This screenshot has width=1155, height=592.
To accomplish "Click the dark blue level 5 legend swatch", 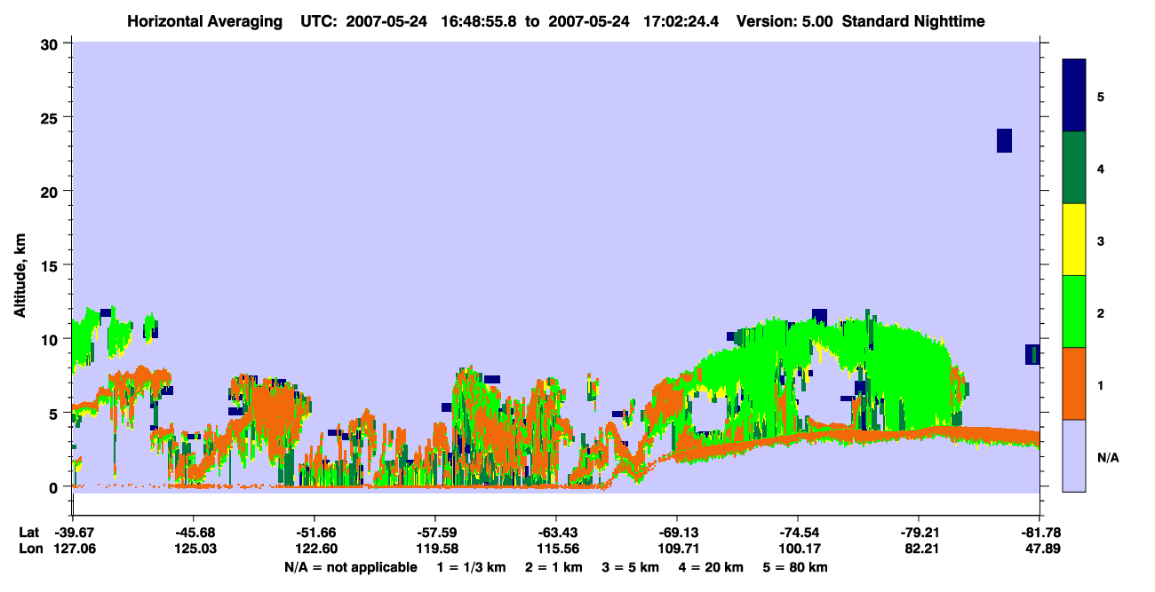I will 1074,95.
